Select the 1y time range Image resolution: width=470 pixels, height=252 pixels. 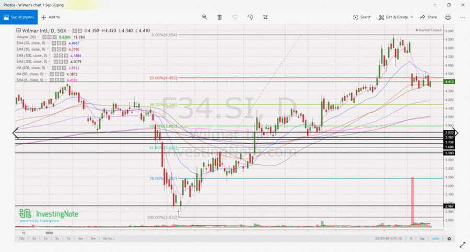pyautogui.click(x=68, y=238)
